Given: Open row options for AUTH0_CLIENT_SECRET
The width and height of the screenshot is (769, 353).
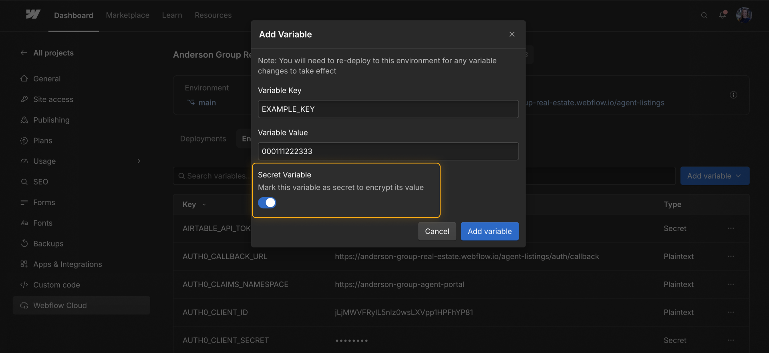Looking at the screenshot, I should [731, 340].
